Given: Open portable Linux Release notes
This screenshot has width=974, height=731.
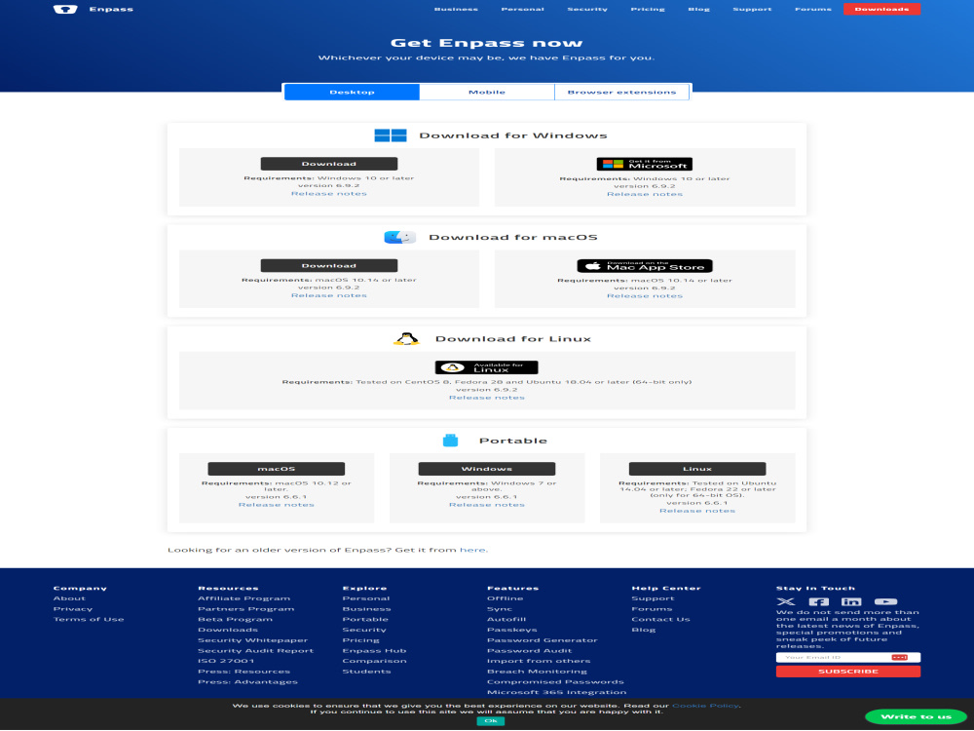Looking at the screenshot, I should click(x=697, y=511).
